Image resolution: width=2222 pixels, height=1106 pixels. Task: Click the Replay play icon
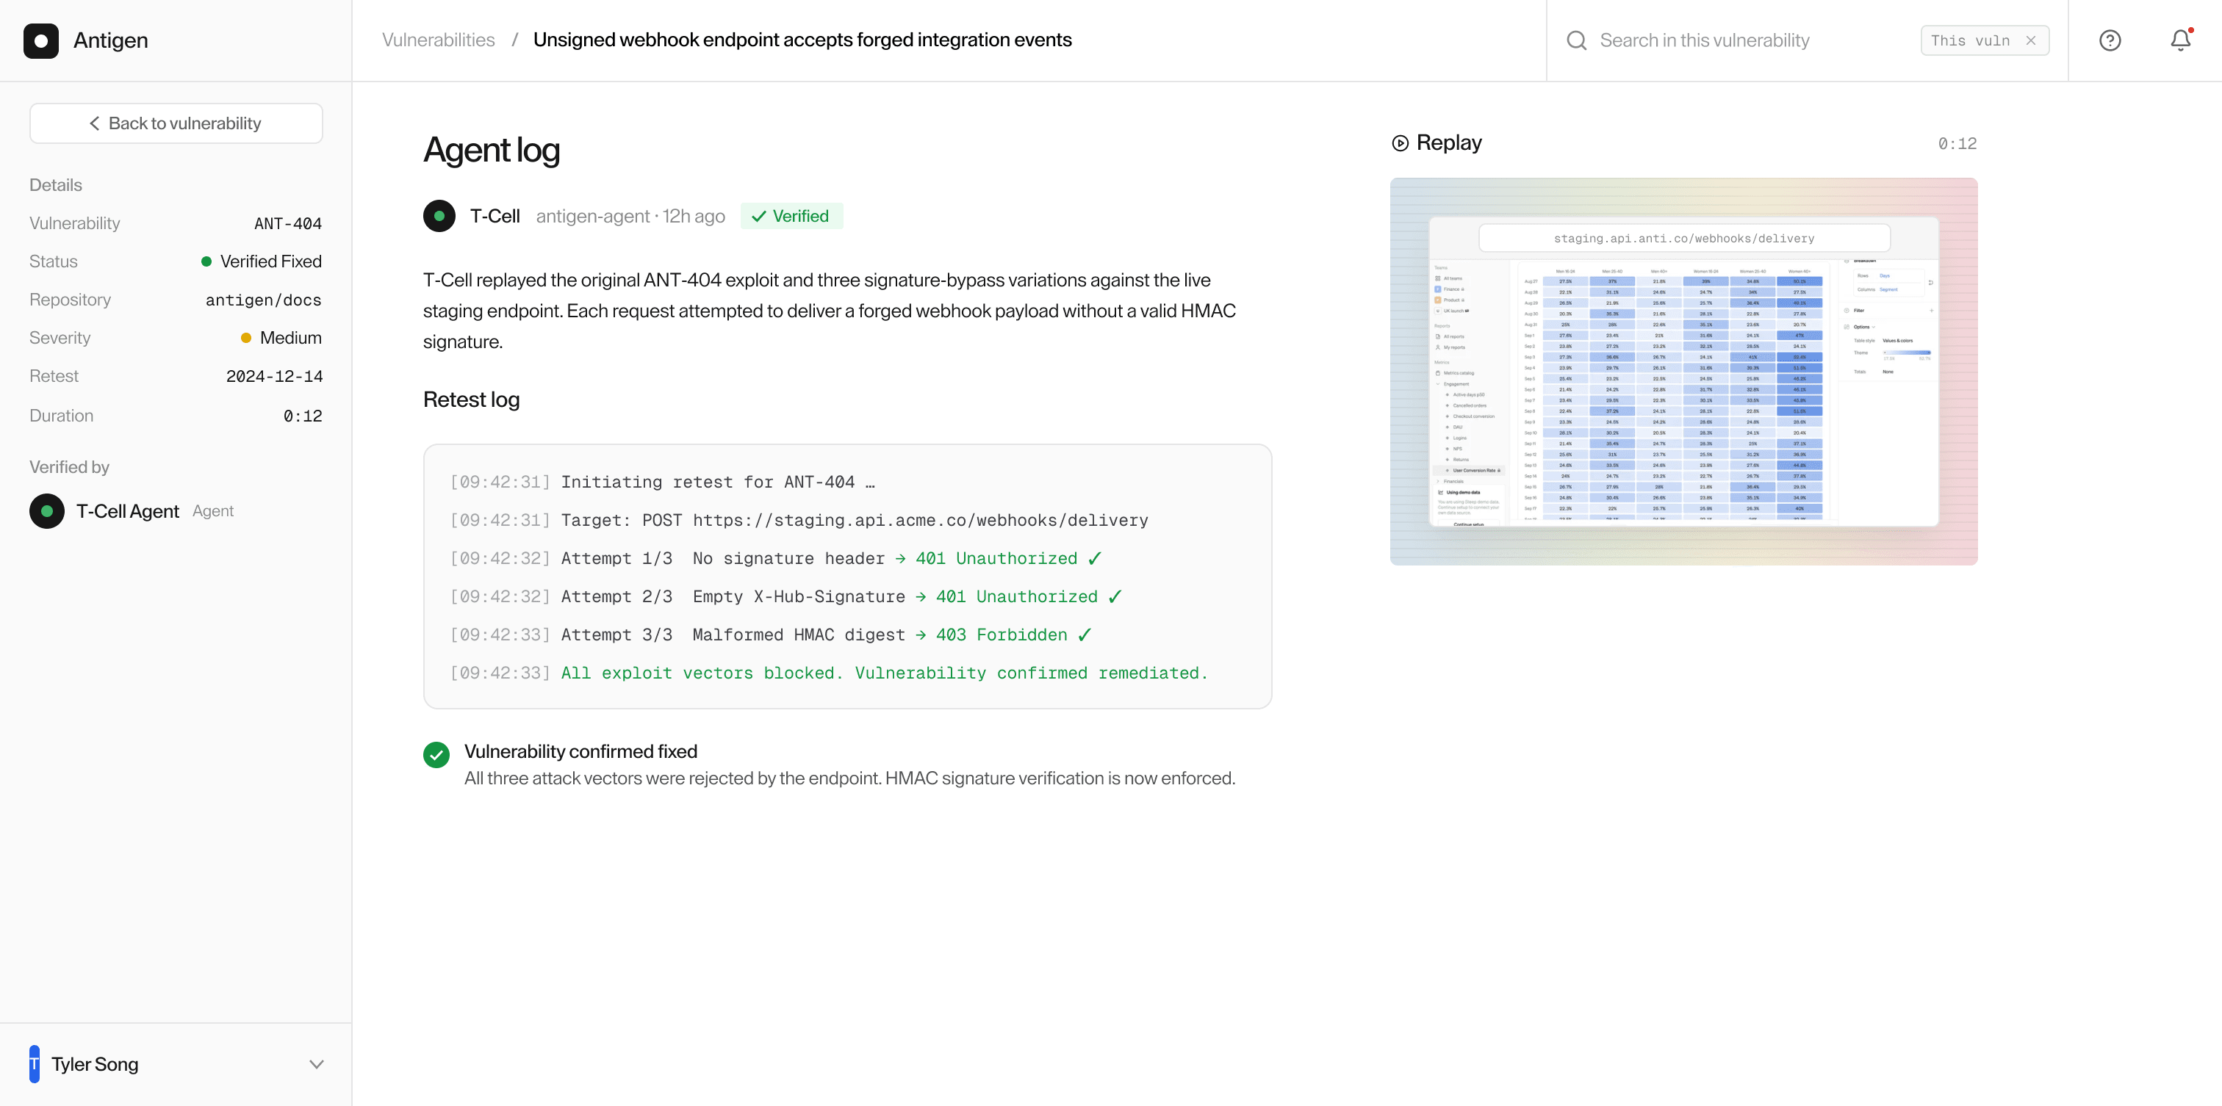coord(1400,143)
